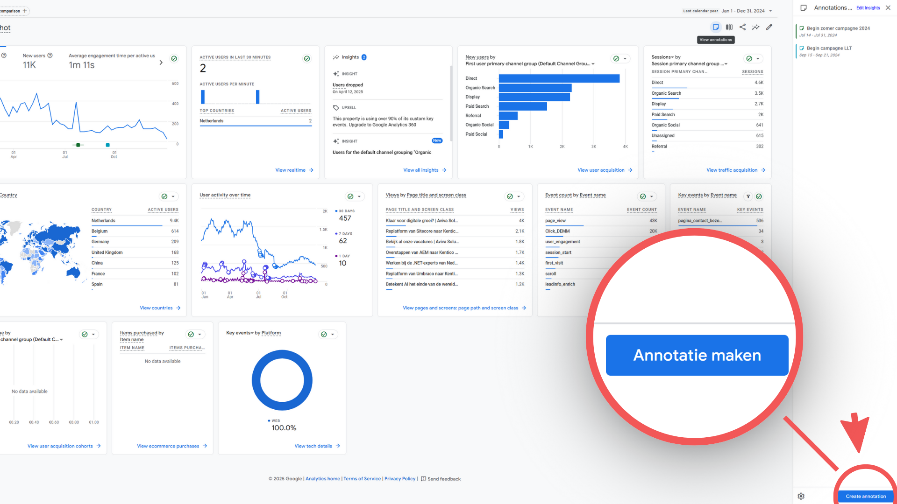Screen dimensions: 897x504
Task: Open annotation settings gear icon
Action: click(x=801, y=496)
